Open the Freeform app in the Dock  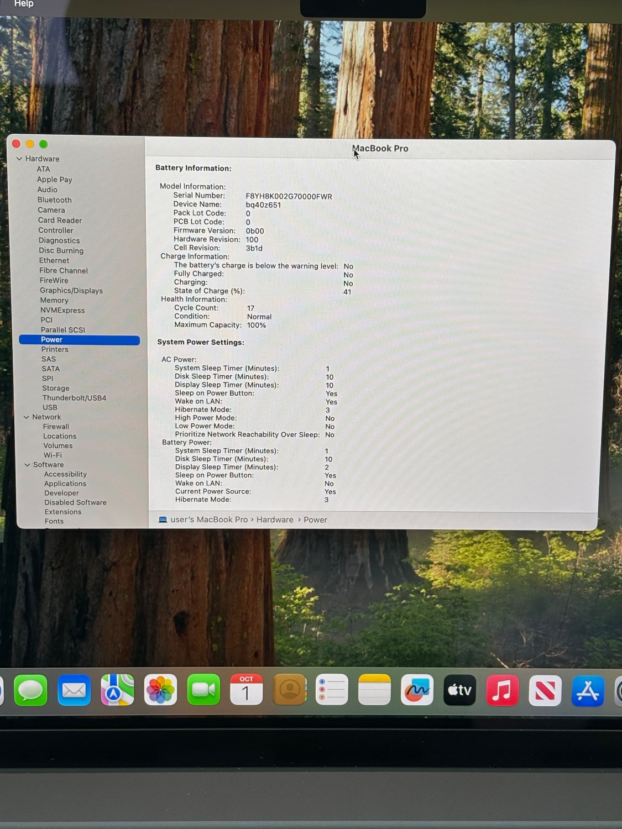coord(417,690)
